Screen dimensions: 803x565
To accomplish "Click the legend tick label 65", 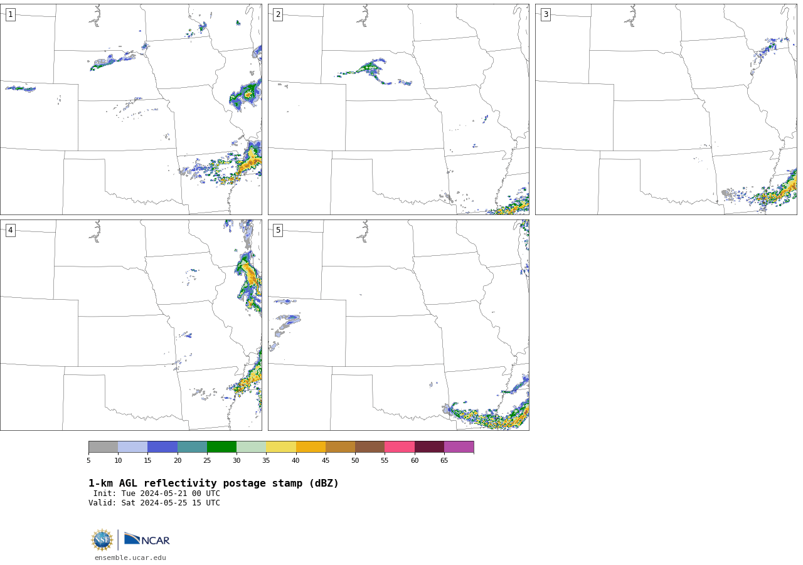I will pyautogui.click(x=444, y=460).
